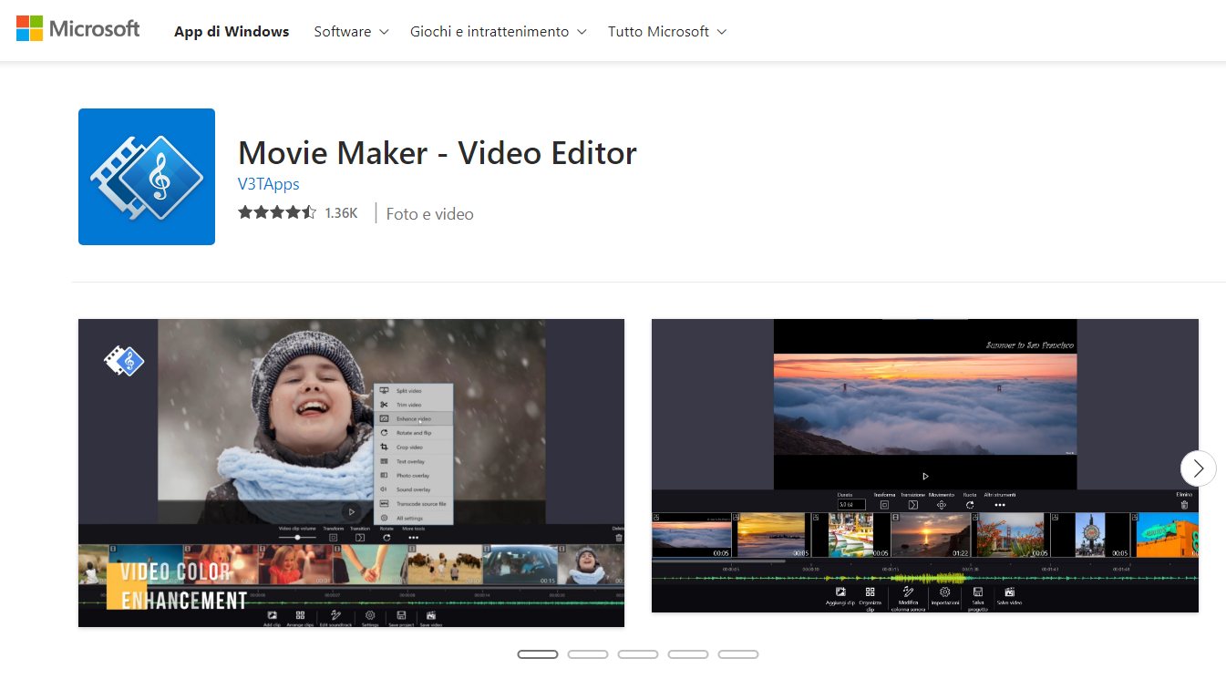Jump to the fifth carousel indicator
This screenshot has width=1226, height=679.
point(737,654)
